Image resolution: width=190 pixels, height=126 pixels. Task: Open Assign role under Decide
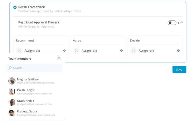tap(146, 51)
